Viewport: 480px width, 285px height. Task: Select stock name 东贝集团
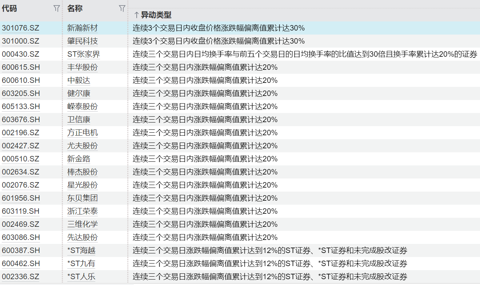pos(83,198)
